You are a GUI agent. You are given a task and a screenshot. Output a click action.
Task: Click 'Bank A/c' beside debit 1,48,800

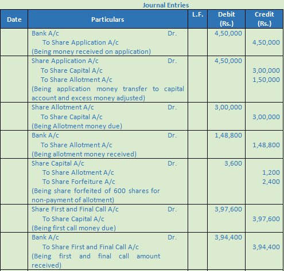coord(45,135)
